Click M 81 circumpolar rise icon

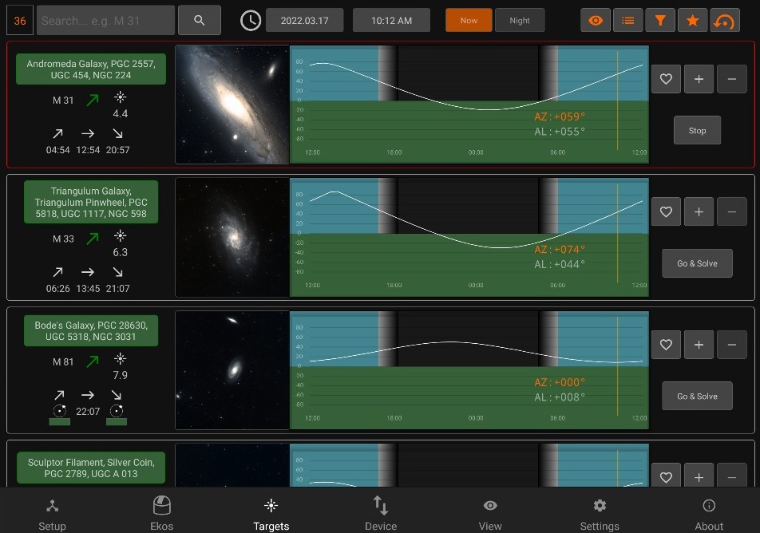coord(60,411)
